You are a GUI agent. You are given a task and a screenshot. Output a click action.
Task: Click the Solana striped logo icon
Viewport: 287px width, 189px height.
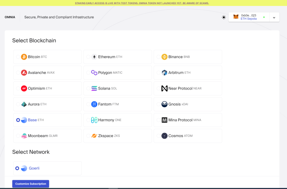[94, 88]
